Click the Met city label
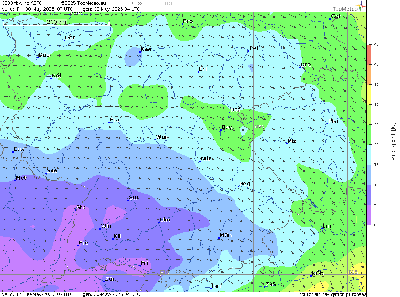Image resolution: width=400 pixels, height=297 pixels. [21, 178]
